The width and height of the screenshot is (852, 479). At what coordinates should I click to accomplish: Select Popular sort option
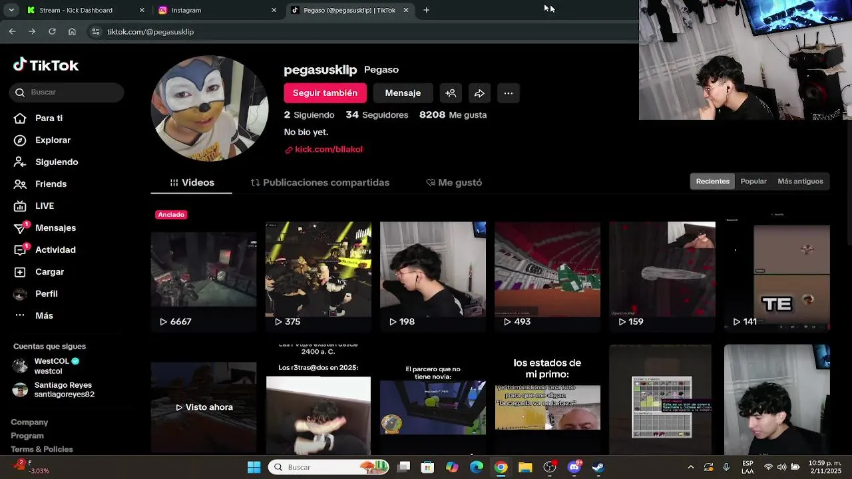[753, 181]
